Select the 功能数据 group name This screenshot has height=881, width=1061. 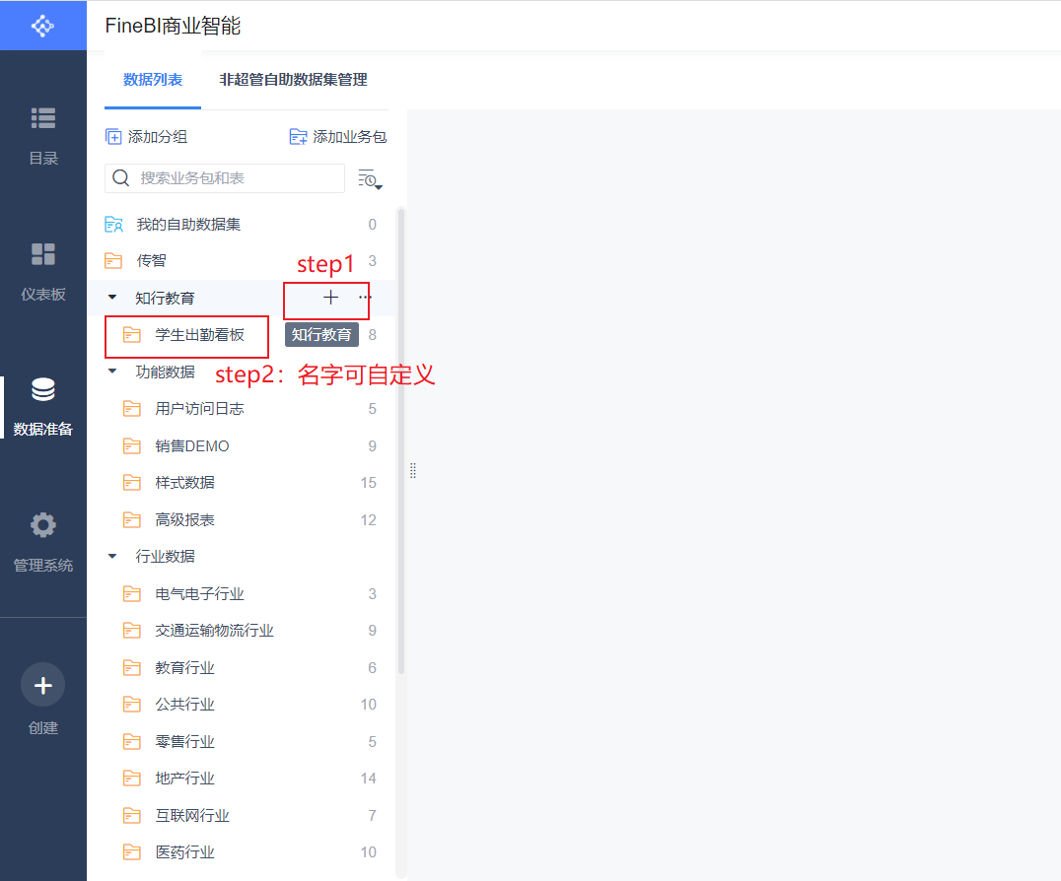tap(165, 372)
